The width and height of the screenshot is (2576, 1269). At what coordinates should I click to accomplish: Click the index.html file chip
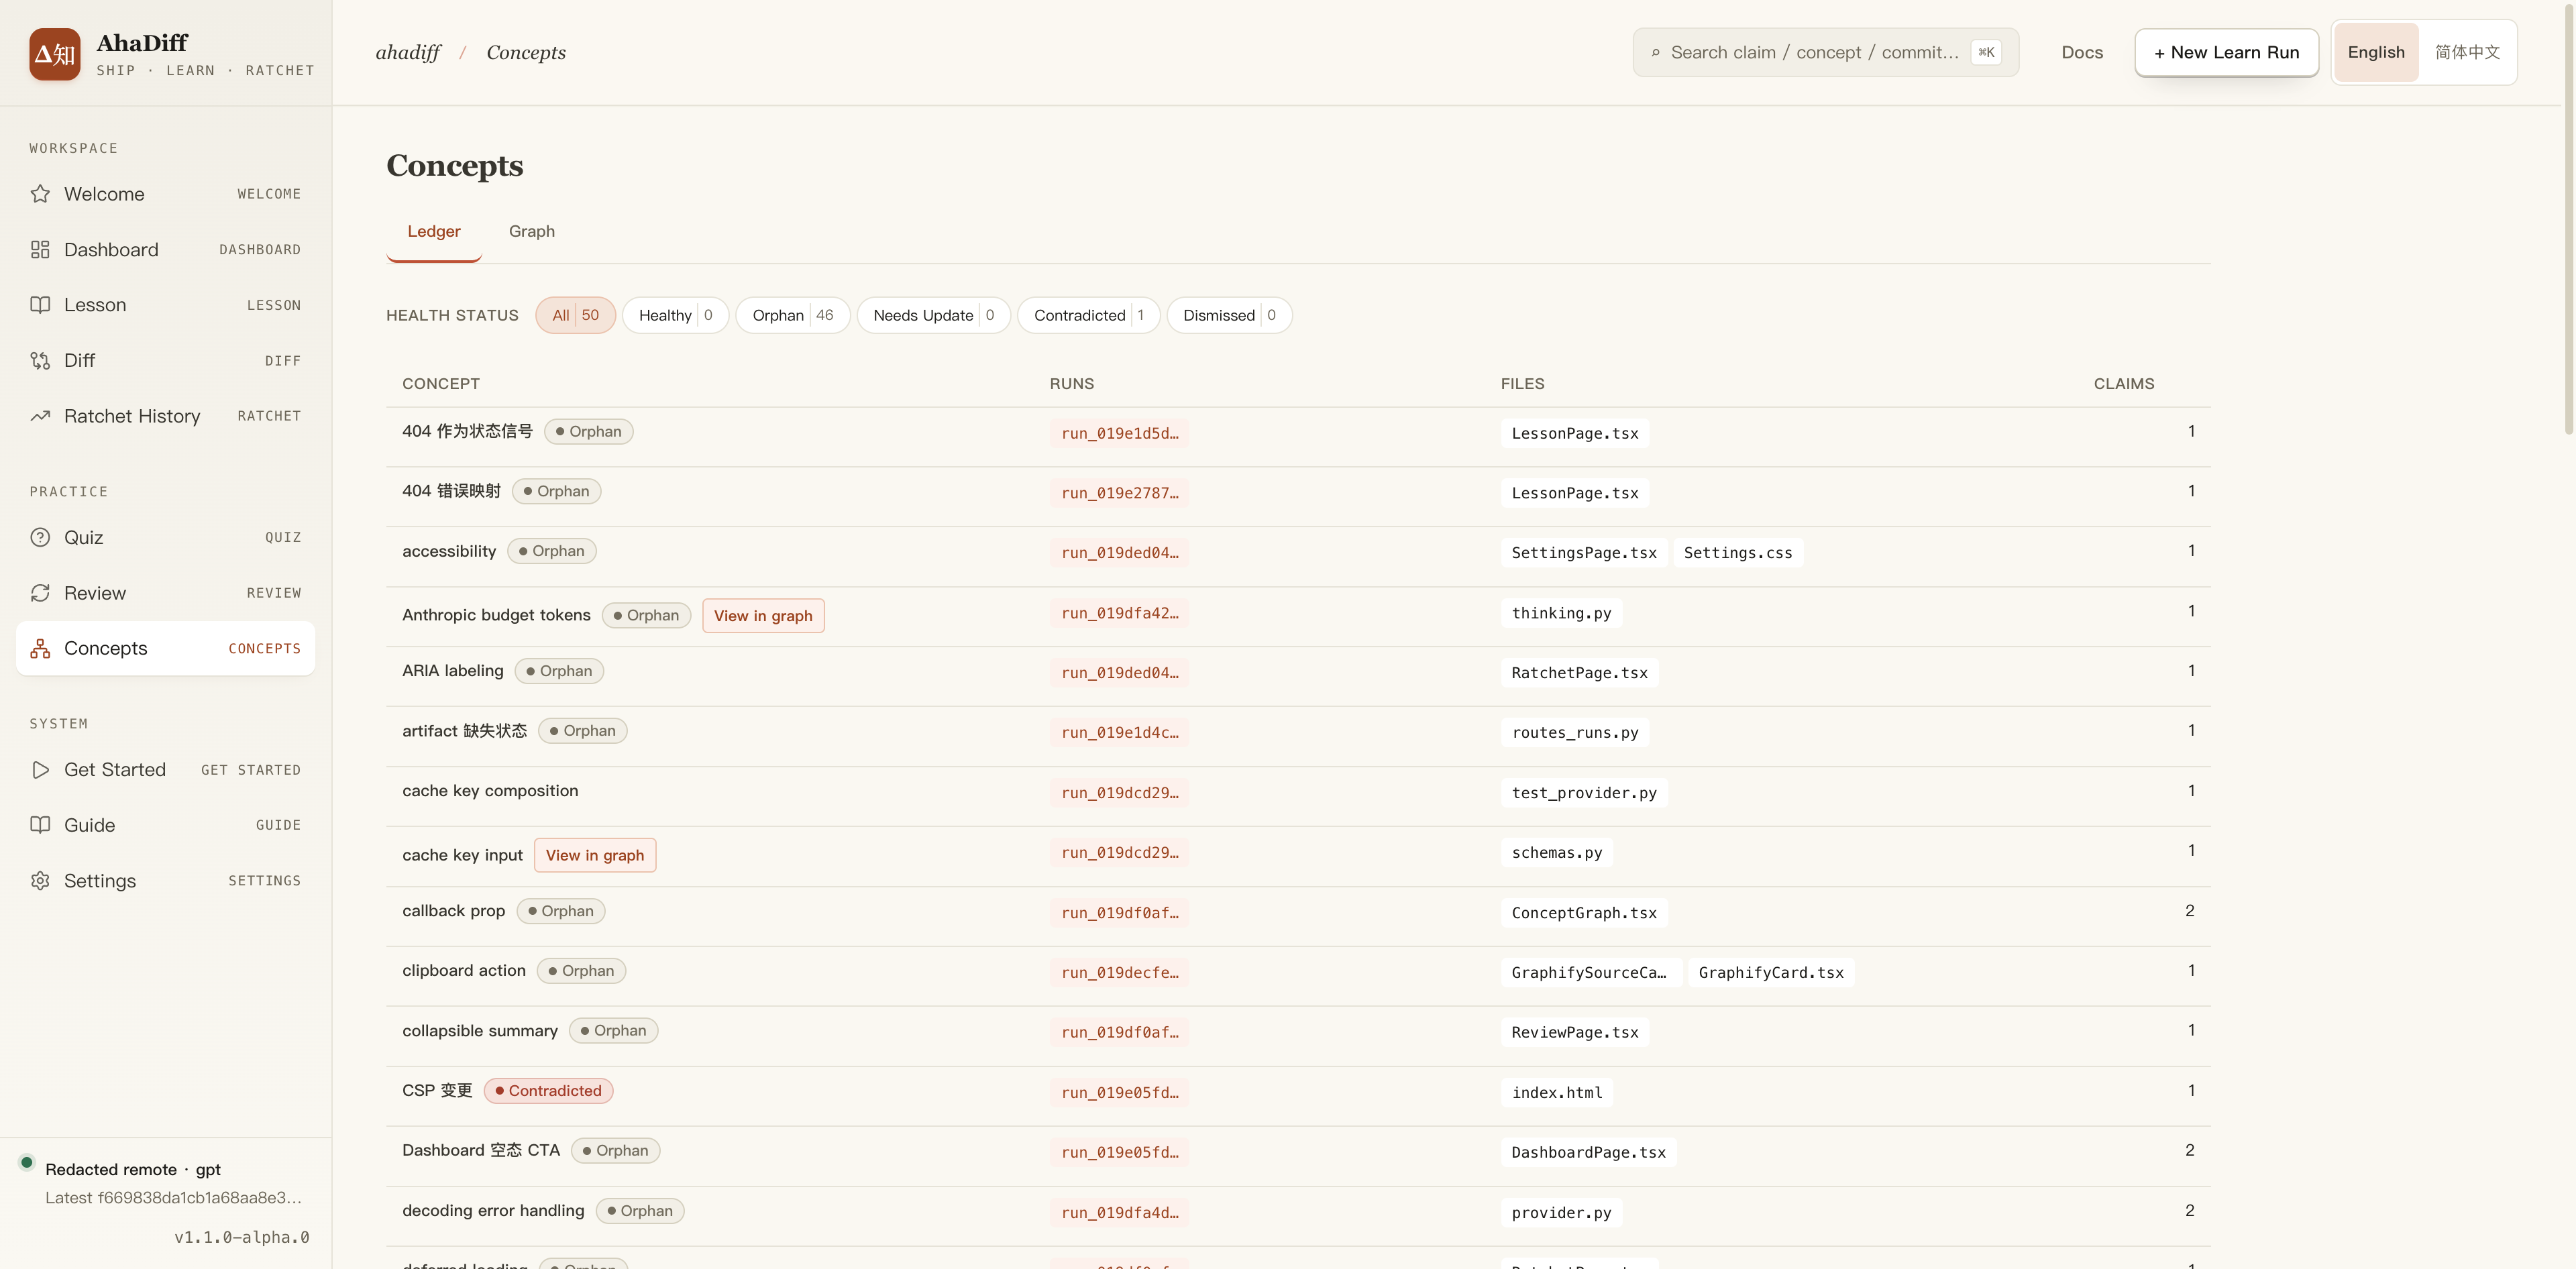pyautogui.click(x=1557, y=1093)
